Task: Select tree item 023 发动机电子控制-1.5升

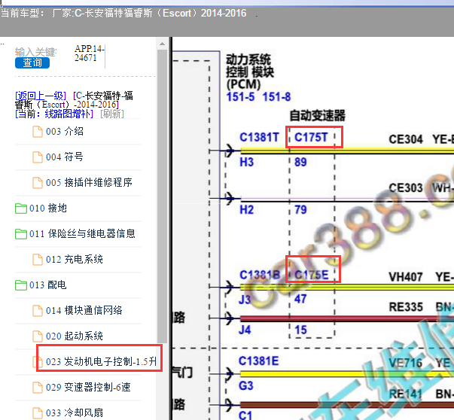Action: 101,361
